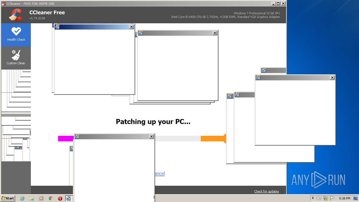Viewport: 359px width, 202px height.
Task: Click the orange end of the progress bar
Action: coord(213,138)
